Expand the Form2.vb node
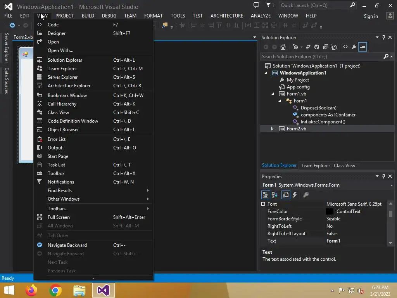Image resolution: width=397 pixels, height=298 pixels. [x=273, y=129]
